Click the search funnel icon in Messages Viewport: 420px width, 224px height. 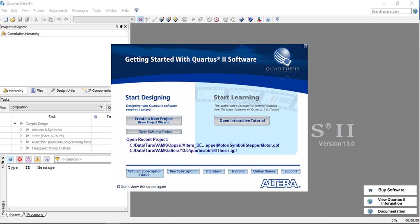tap(57, 159)
